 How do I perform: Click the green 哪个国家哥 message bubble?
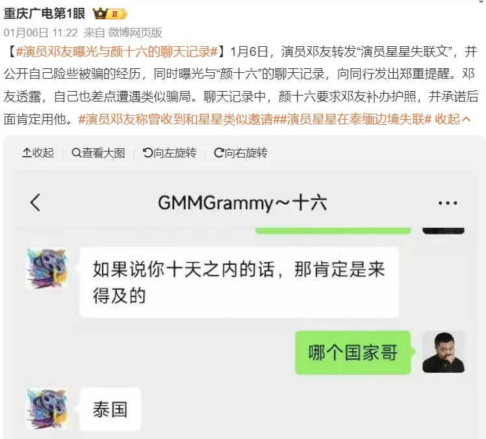353,353
